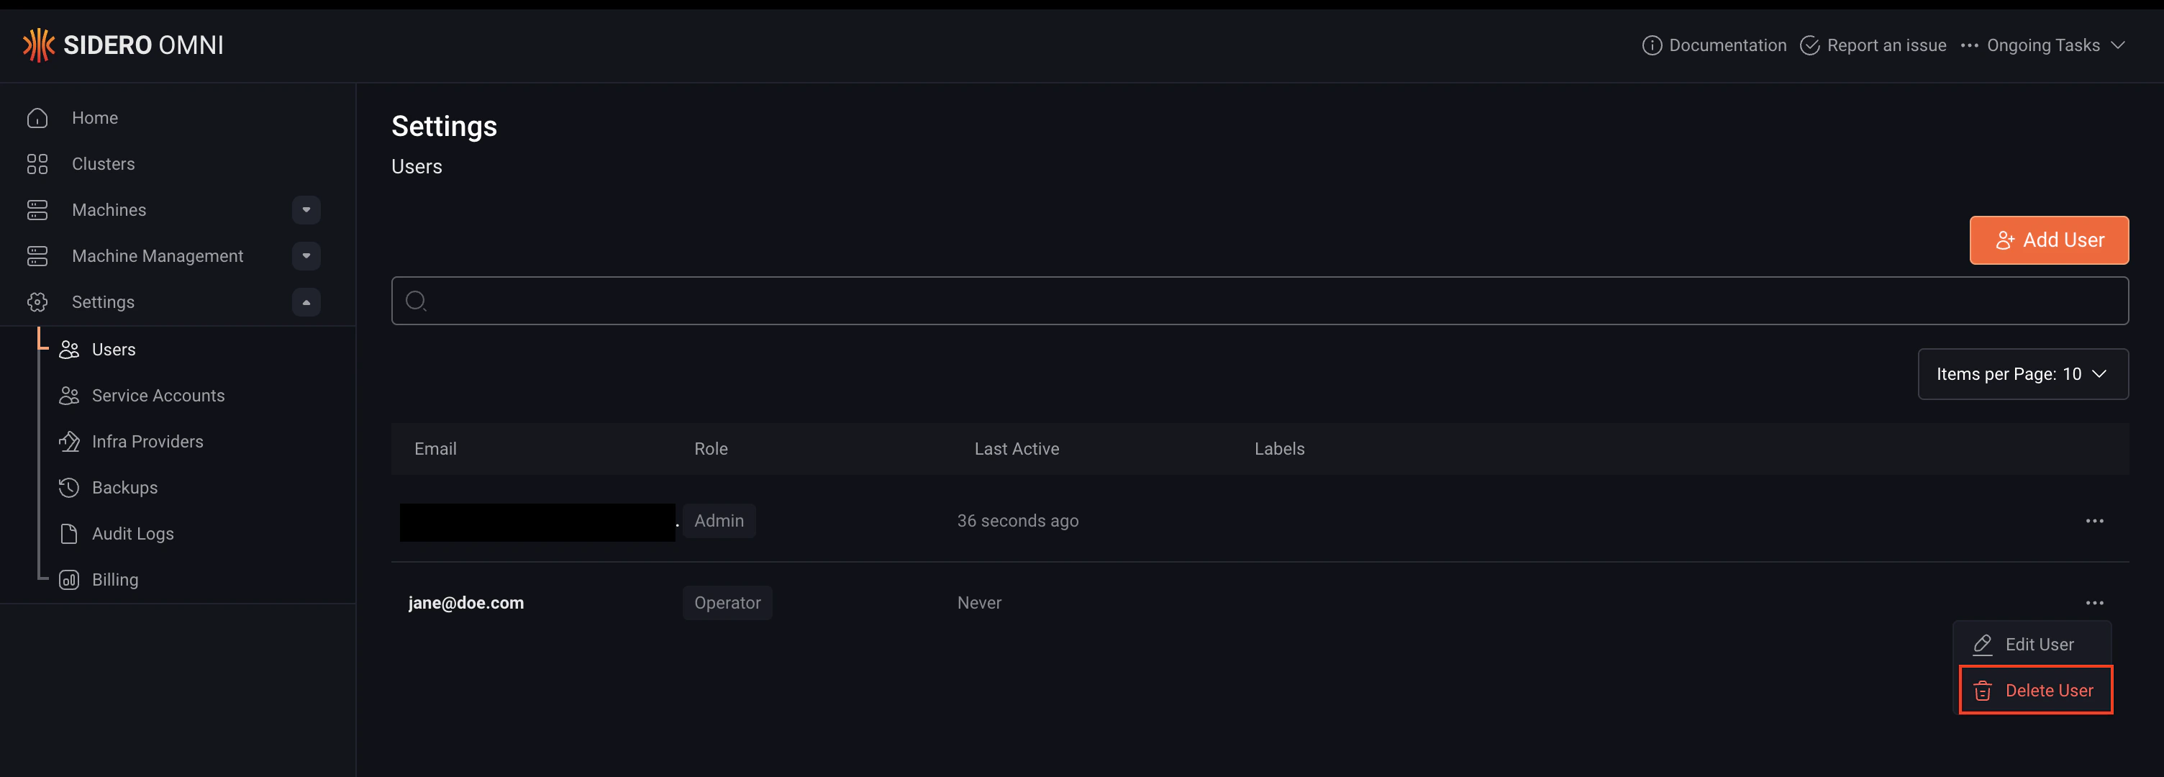Click the Home icon in sidebar
Image resolution: width=2164 pixels, height=777 pixels.
(x=37, y=119)
